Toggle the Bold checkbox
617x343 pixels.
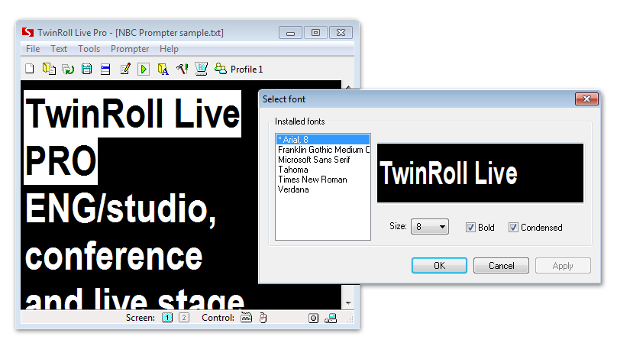coord(470,227)
